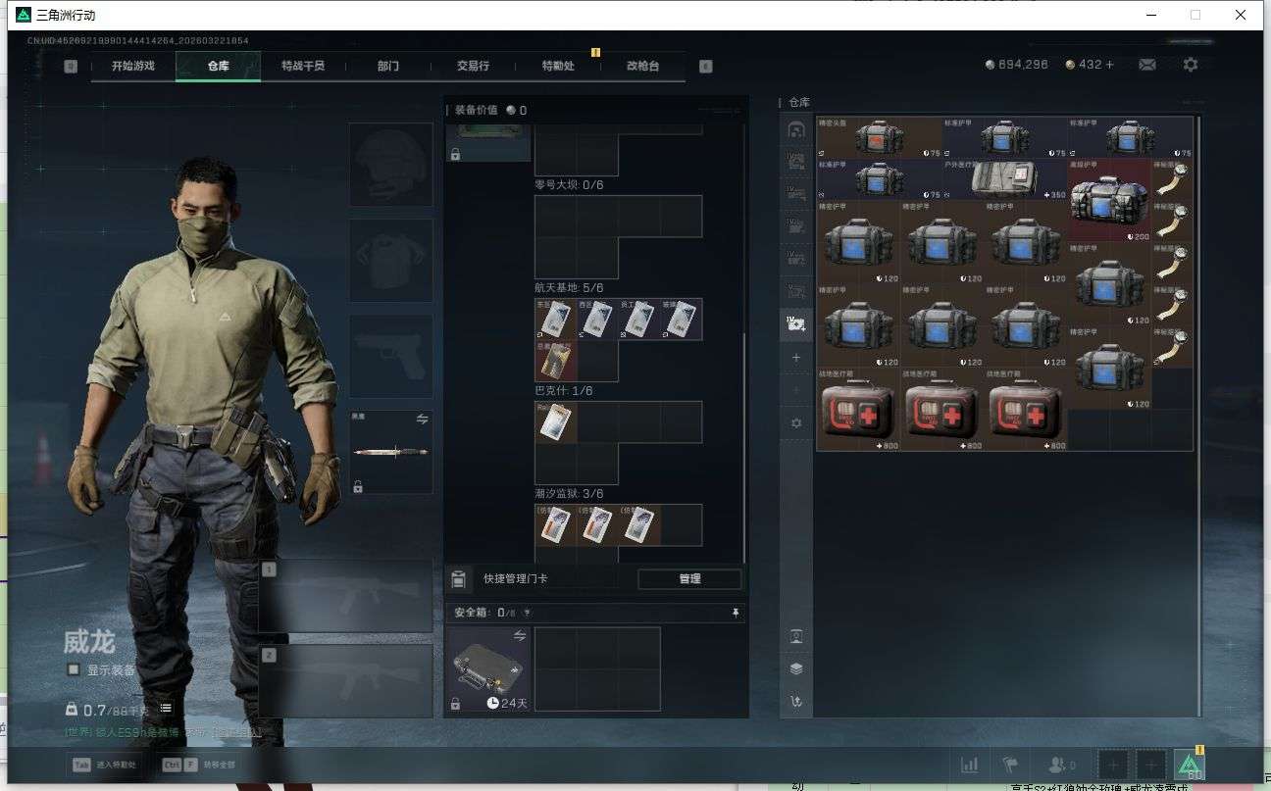Toggle the 显示装备 checkbox
Viewport: 1271px width, 791px height.
(73, 669)
